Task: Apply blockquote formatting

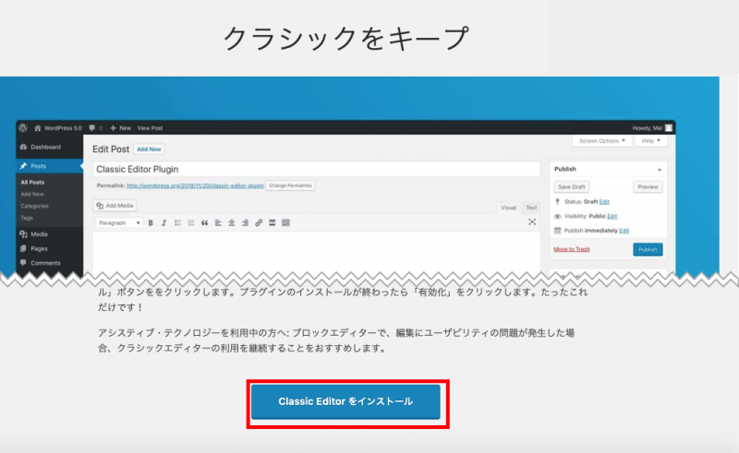Action: (204, 222)
